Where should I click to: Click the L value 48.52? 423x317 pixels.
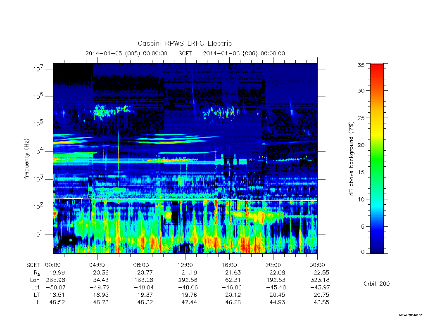(57, 302)
